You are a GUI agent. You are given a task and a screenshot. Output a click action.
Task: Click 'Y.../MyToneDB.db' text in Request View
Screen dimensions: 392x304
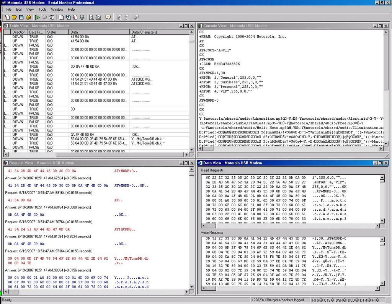(131, 258)
